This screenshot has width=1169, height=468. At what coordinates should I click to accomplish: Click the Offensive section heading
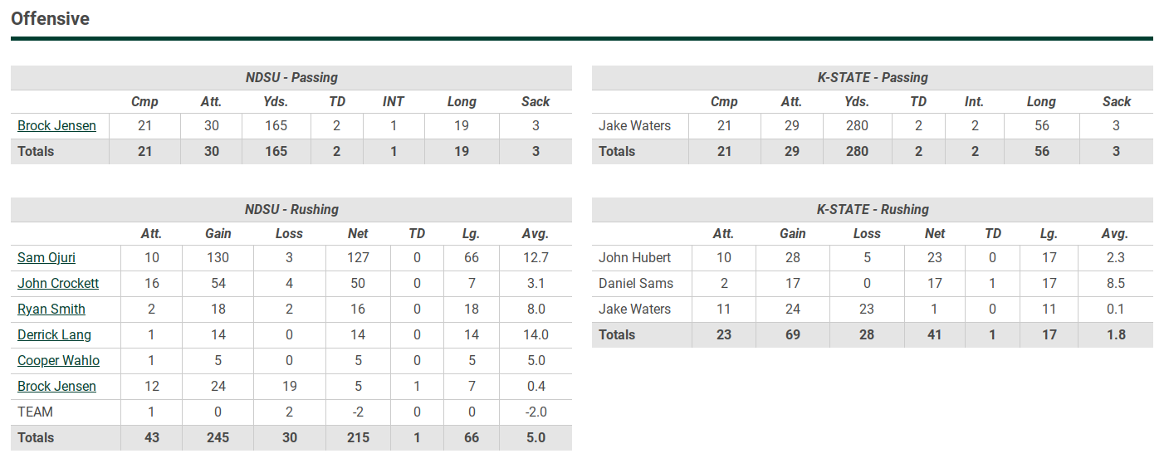coord(50,18)
